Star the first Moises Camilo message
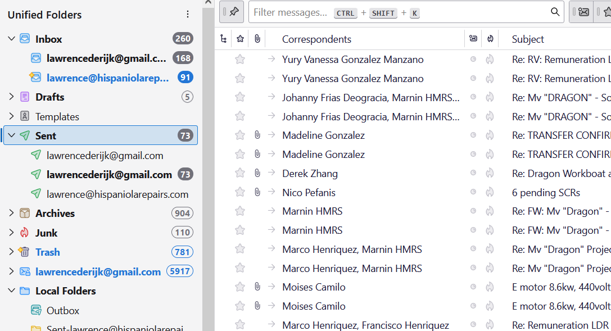Viewport: 611px width, 331px height. click(x=240, y=287)
